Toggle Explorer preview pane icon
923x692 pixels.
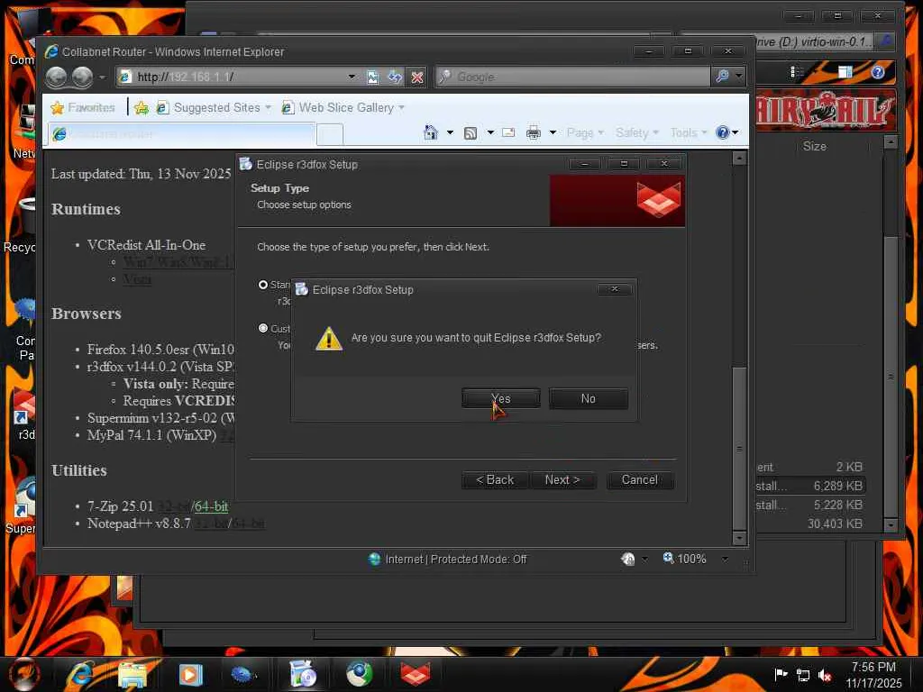845,72
